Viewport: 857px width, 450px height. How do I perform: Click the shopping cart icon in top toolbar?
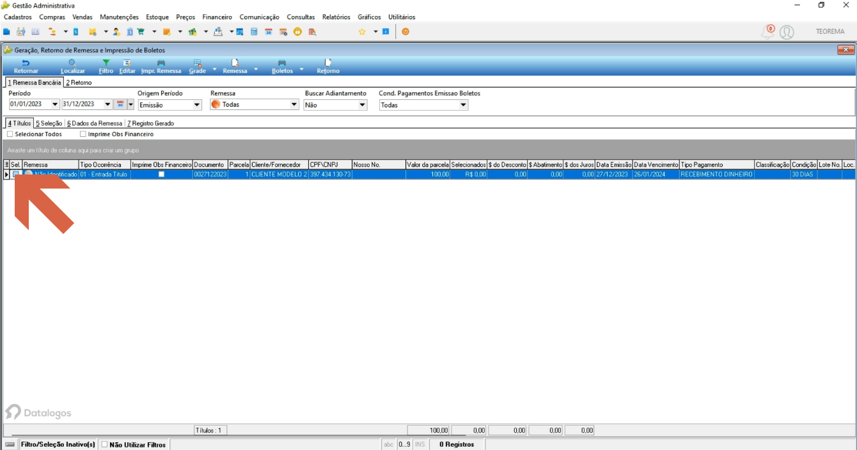click(x=141, y=31)
